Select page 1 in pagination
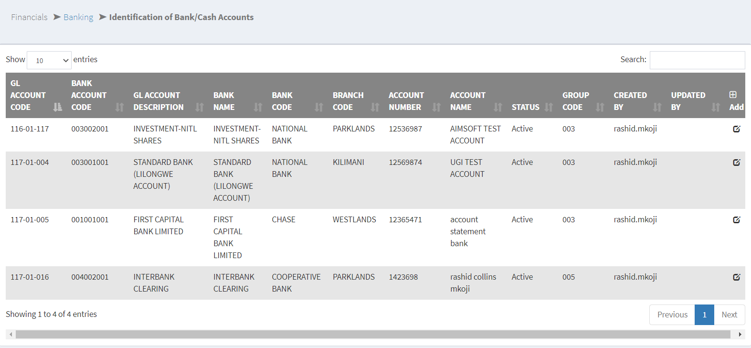The height and width of the screenshot is (348, 751). pos(704,315)
